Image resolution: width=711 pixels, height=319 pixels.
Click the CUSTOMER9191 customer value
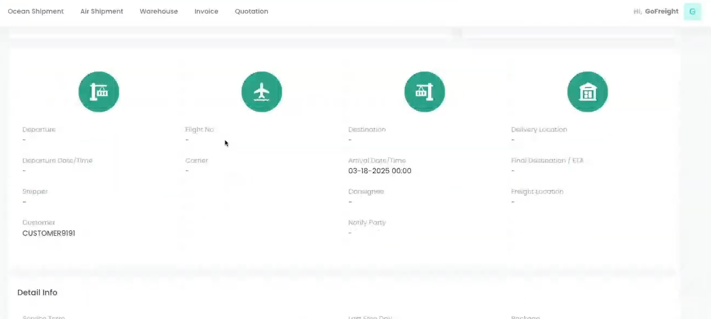[x=49, y=233]
